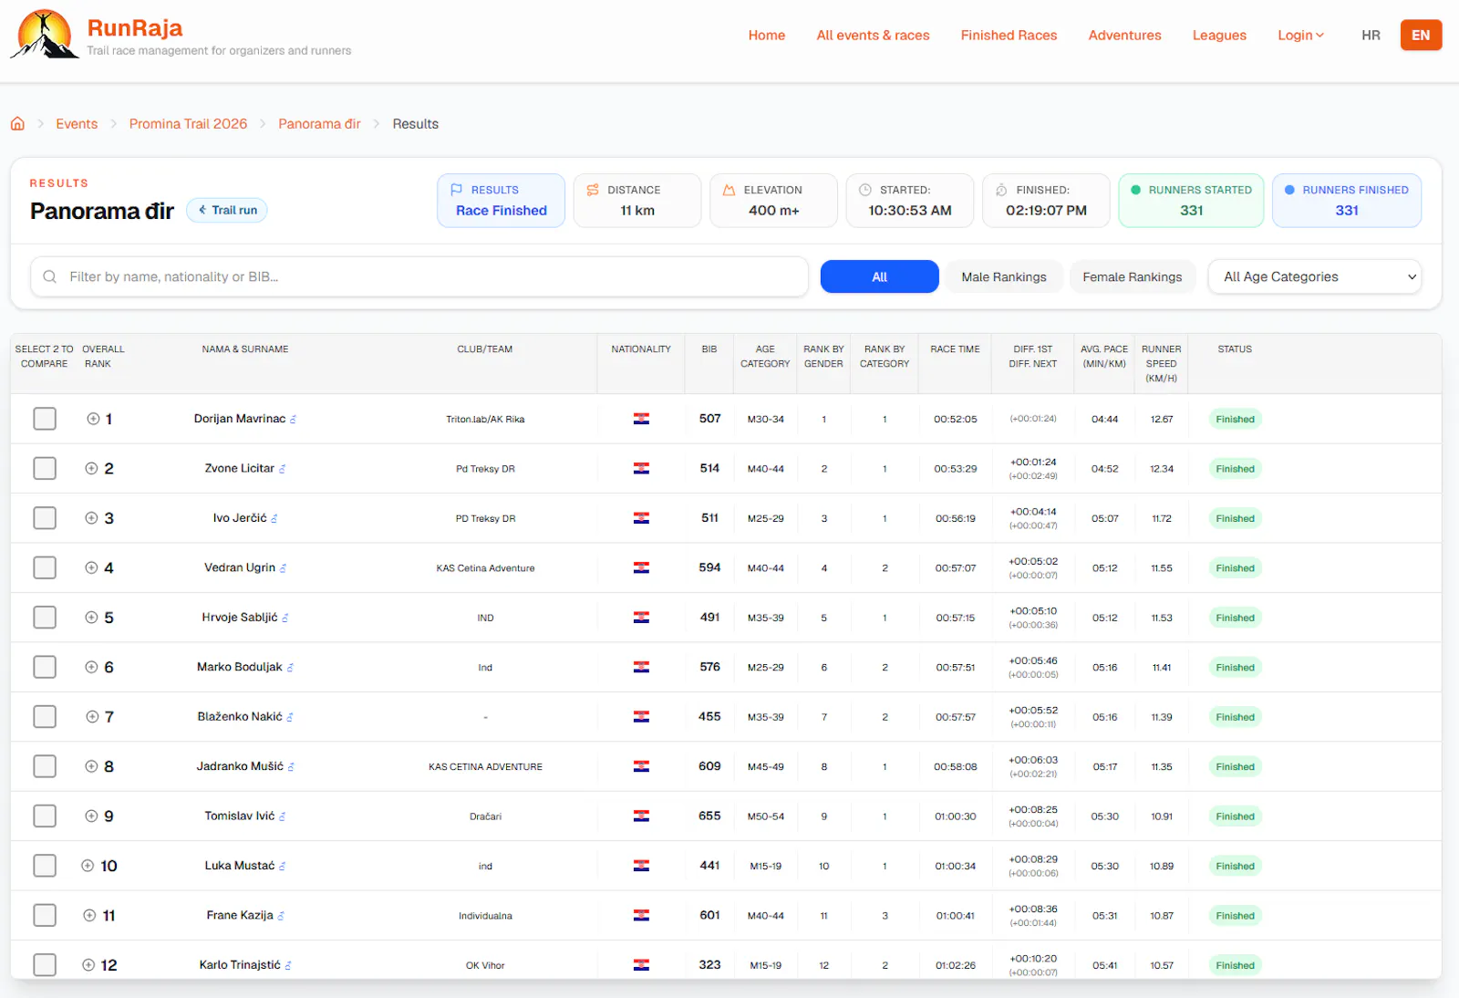Click male gender icon beside Zvone Licitar
Viewport: 1459px width, 998px height.
283,469
